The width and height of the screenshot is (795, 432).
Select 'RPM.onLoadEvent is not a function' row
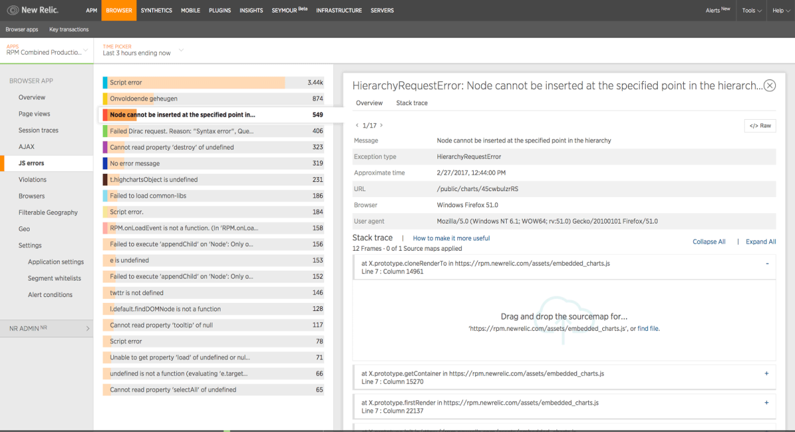click(215, 228)
